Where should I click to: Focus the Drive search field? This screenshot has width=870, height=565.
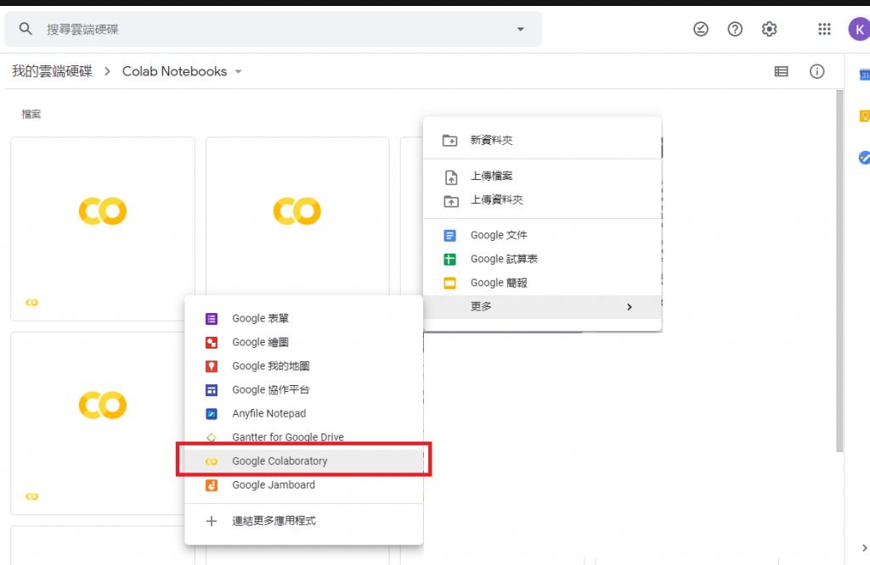point(273,29)
